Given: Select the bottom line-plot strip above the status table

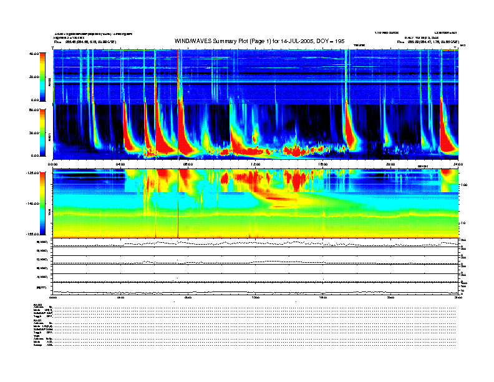Looking at the screenshot, I should 255,288.
